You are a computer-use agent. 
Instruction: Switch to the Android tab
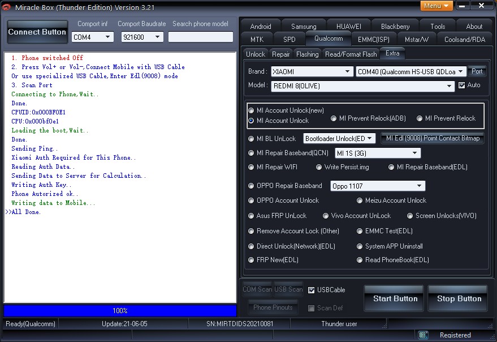[261, 27]
